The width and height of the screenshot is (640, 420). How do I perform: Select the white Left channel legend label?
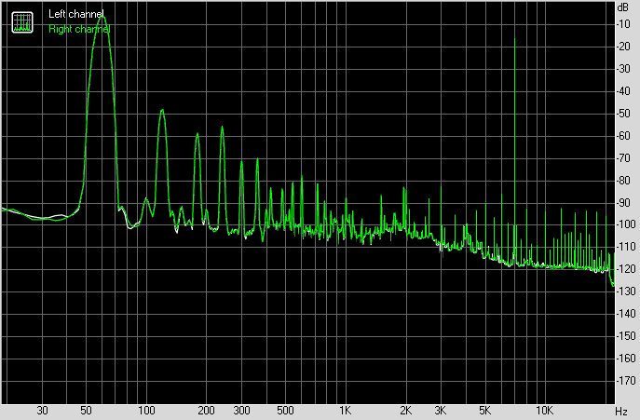(x=75, y=14)
